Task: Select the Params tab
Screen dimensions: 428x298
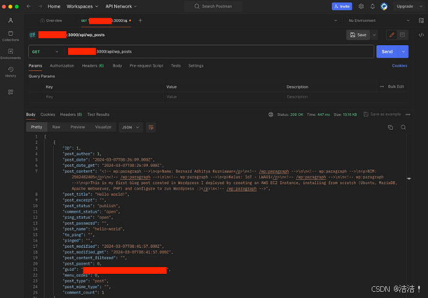Action: (x=35, y=66)
